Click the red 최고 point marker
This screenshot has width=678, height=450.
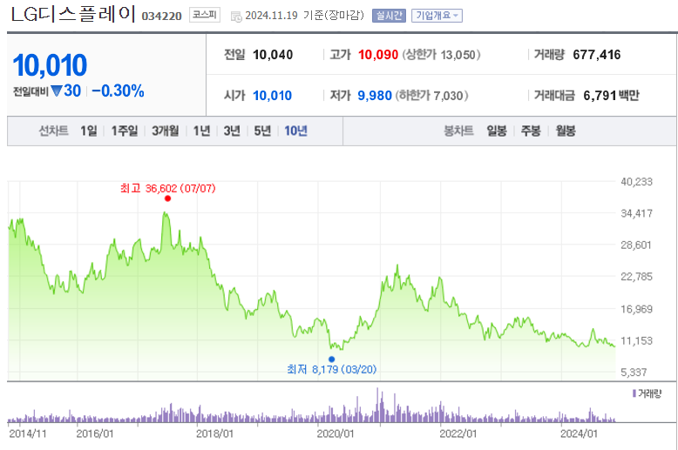168,198
